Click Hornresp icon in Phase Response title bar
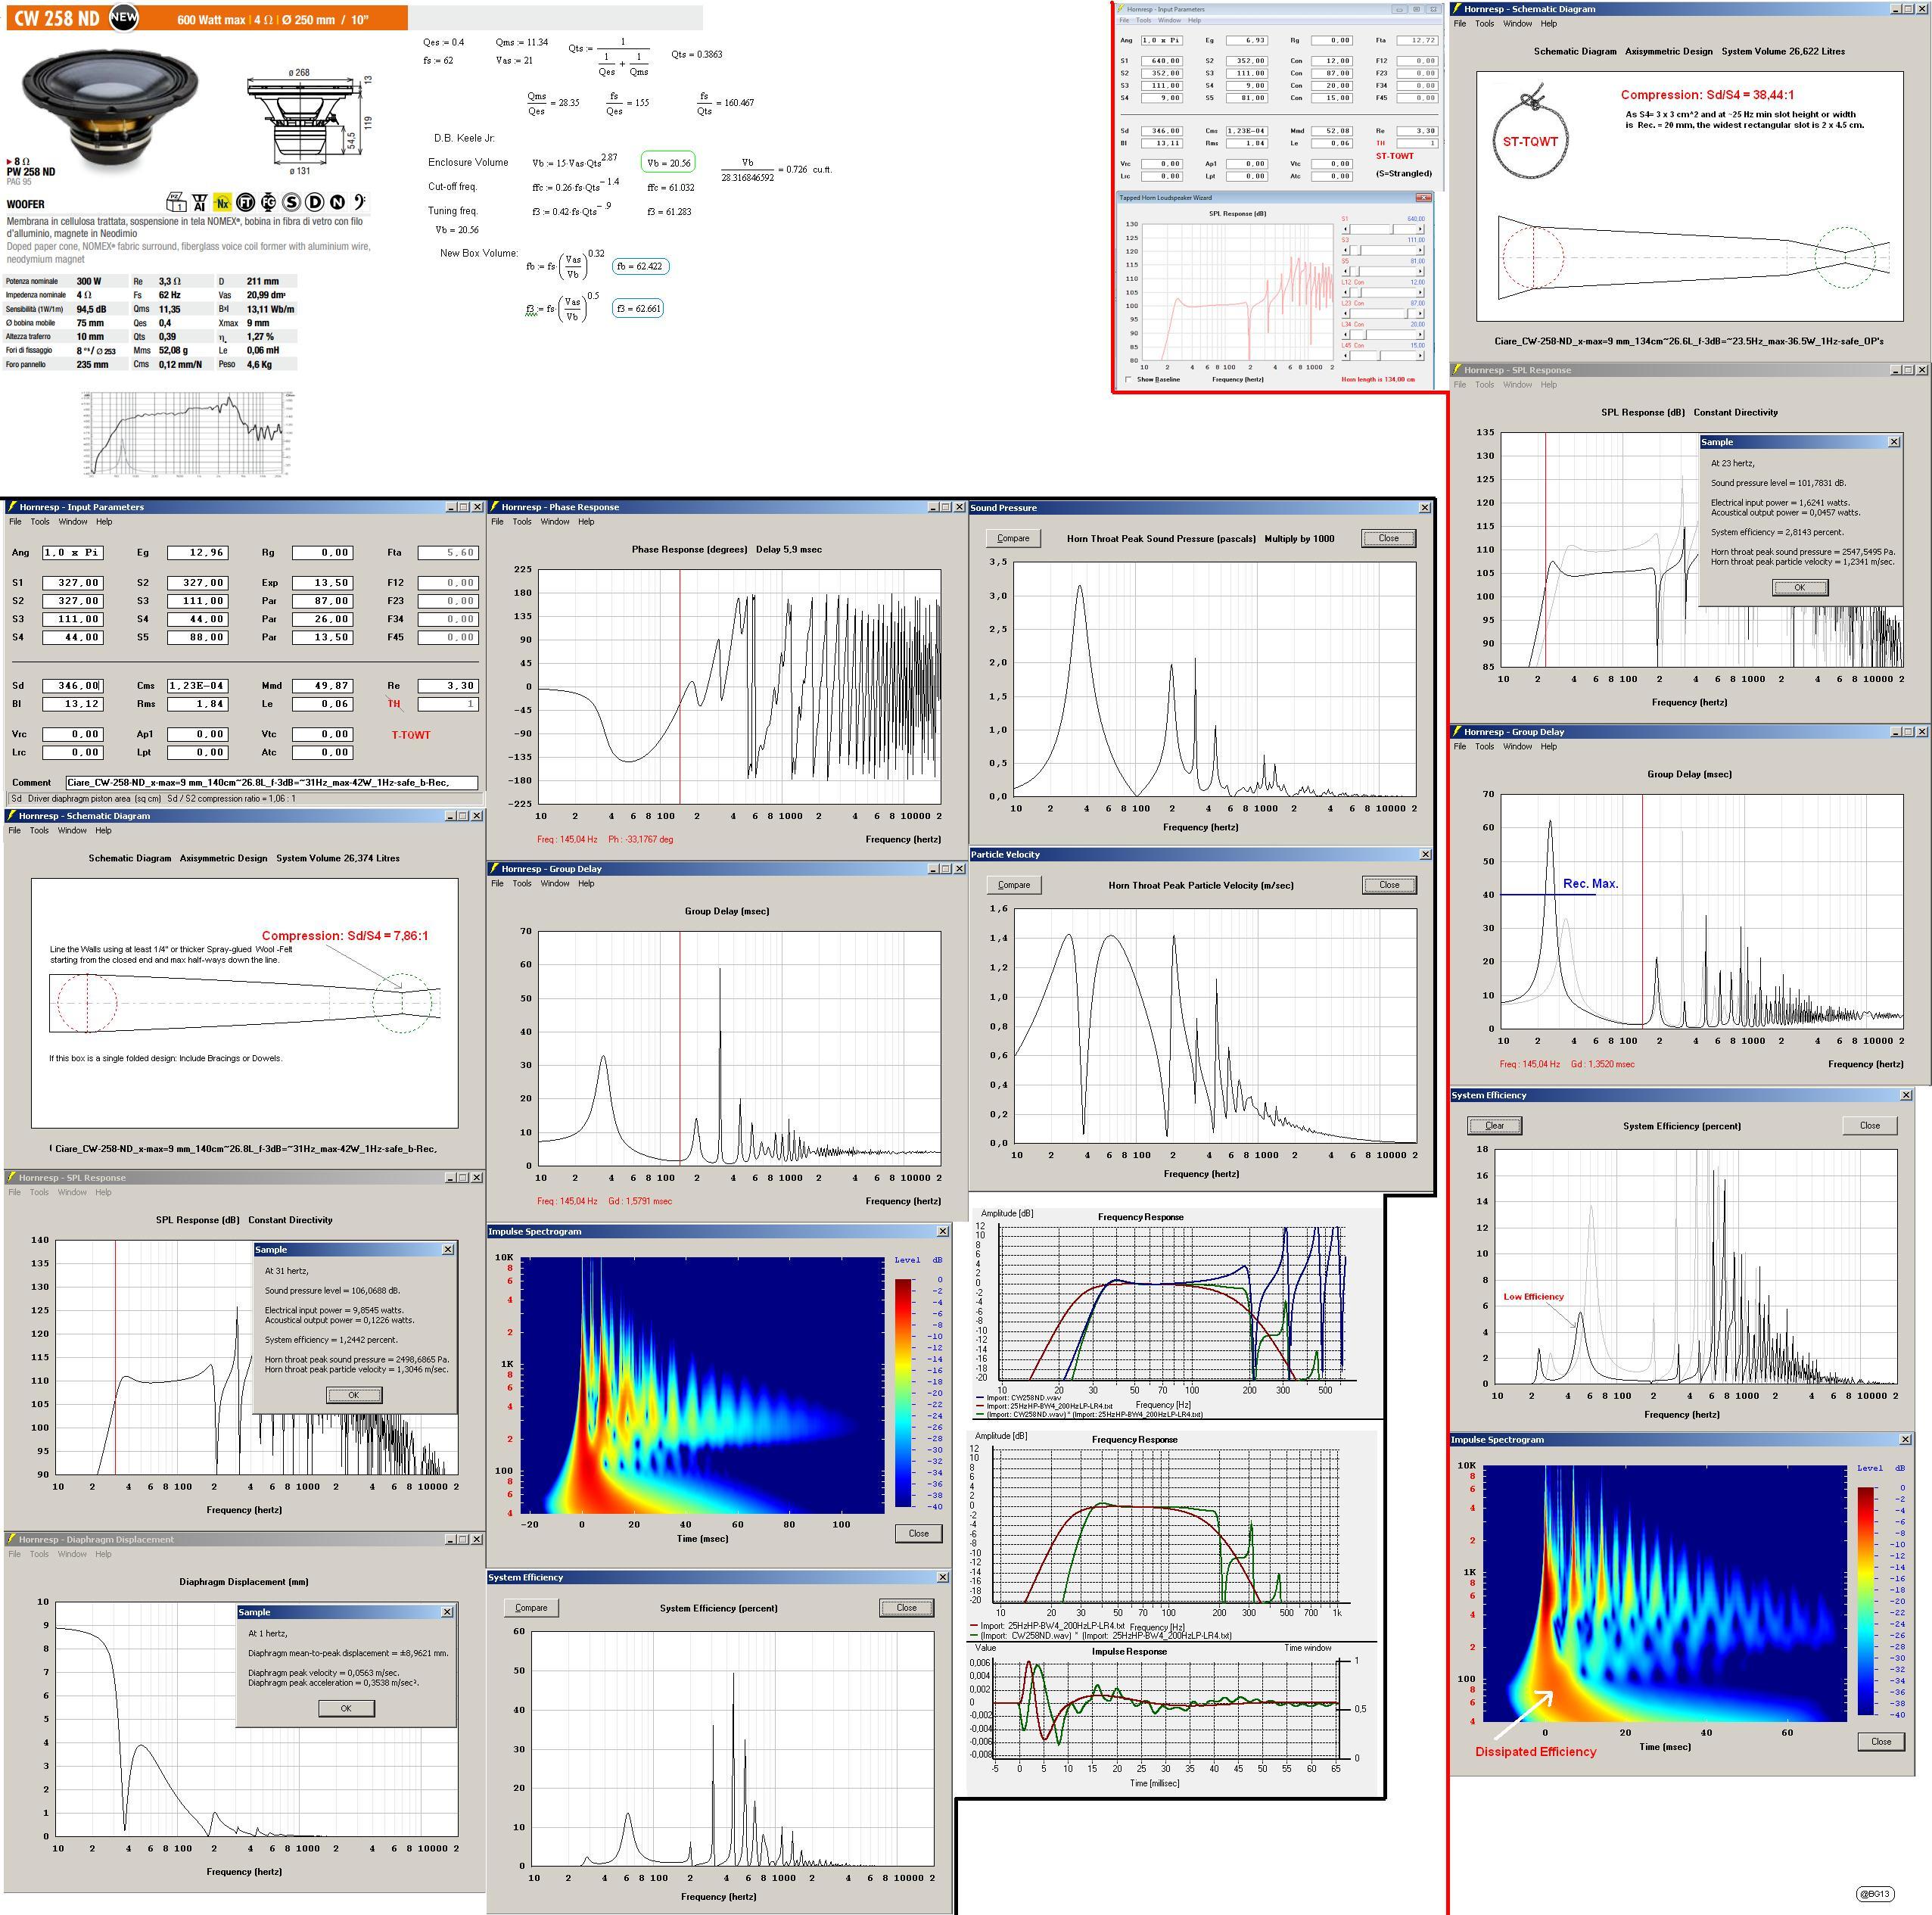 pyautogui.click(x=494, y=507)
